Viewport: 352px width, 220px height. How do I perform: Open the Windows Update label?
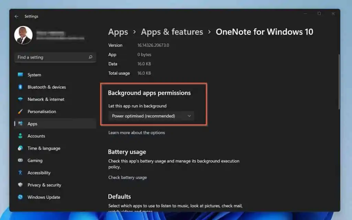44,197
